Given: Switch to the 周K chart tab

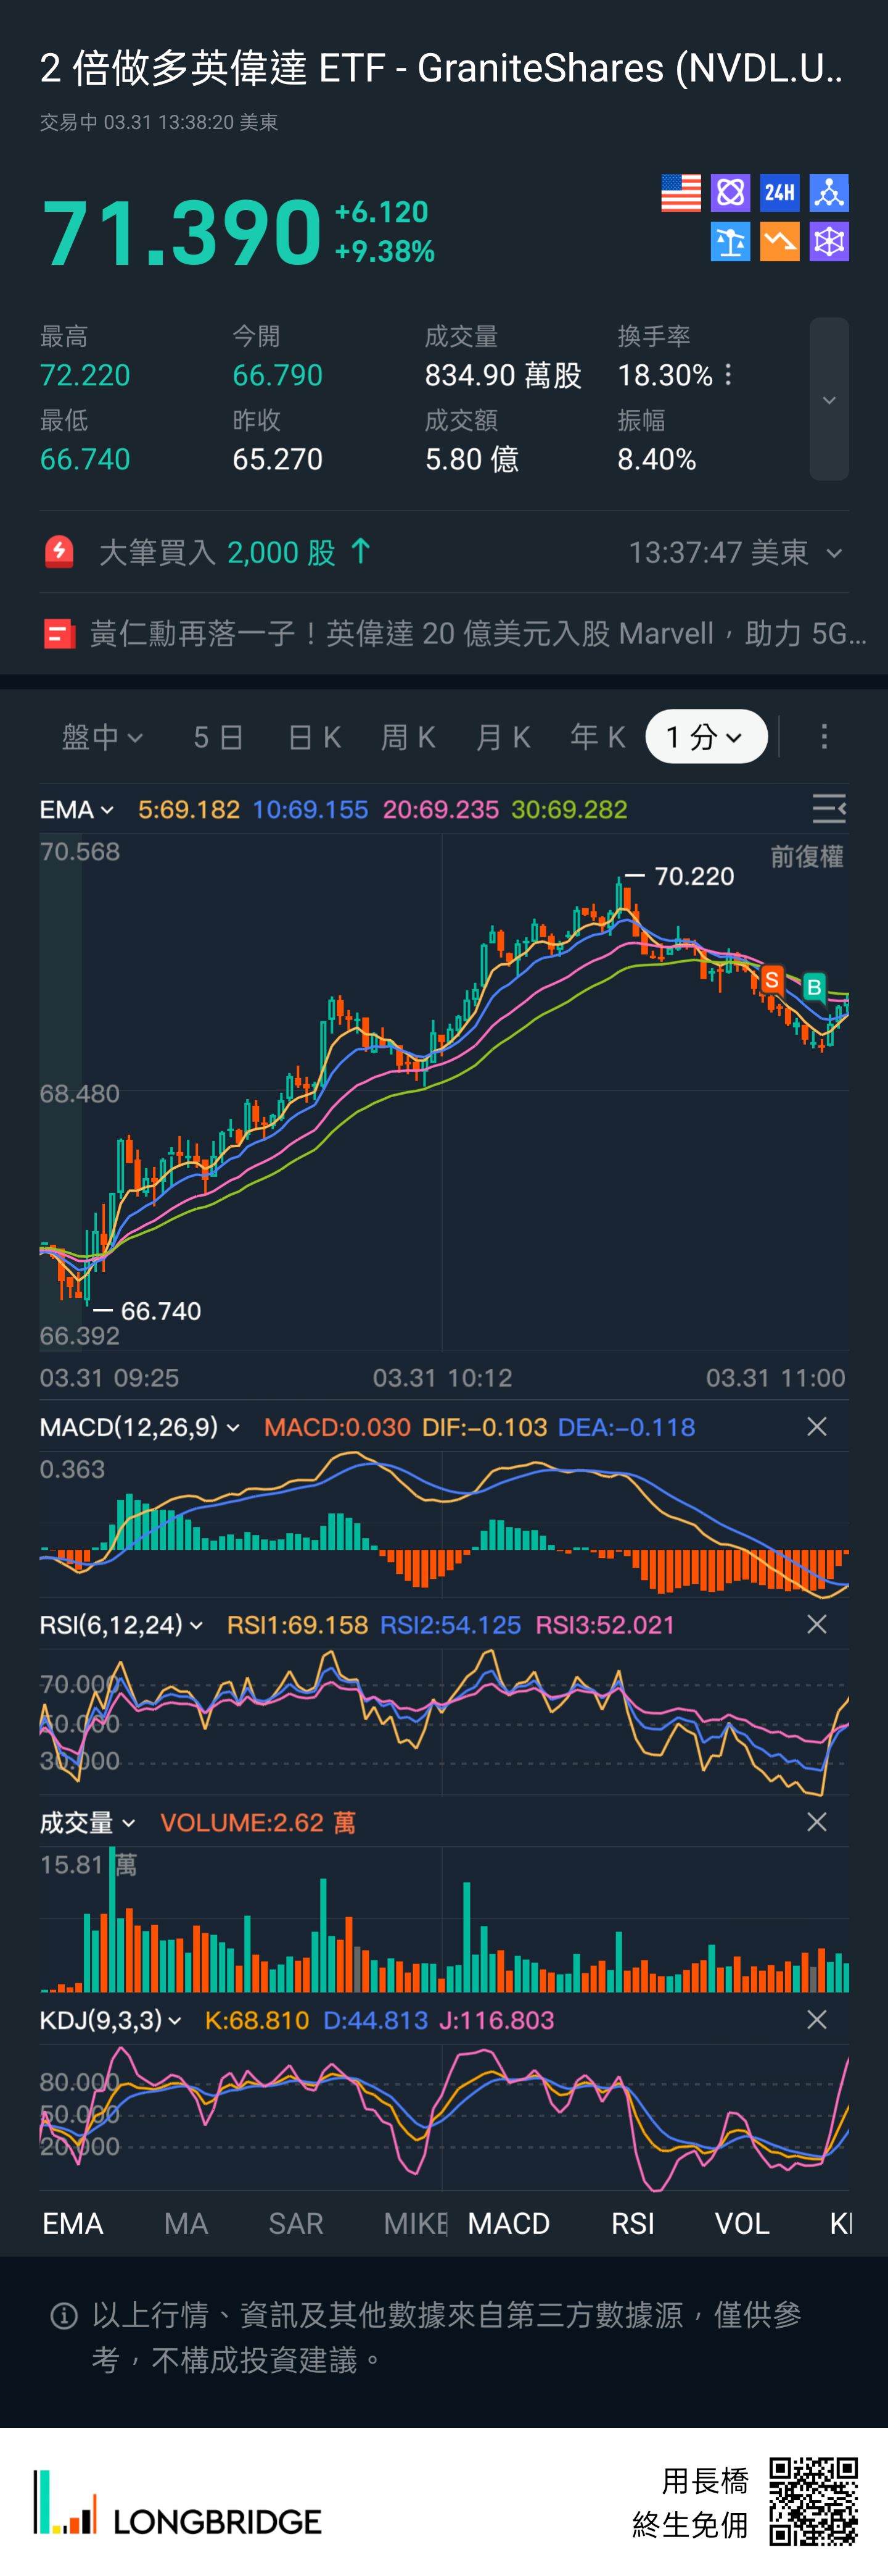Looking at the screenshot, I should point(408,737).
